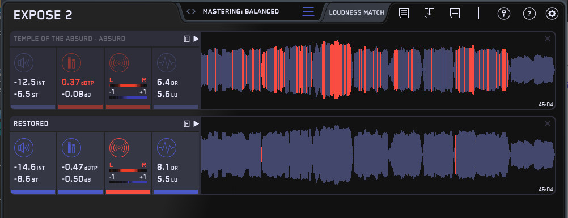
Task: Toggle F button on Temple of the Absurd track
Action: point(187,39)
